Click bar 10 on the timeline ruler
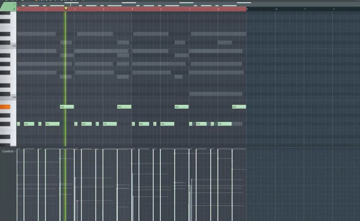 (276, 9)
